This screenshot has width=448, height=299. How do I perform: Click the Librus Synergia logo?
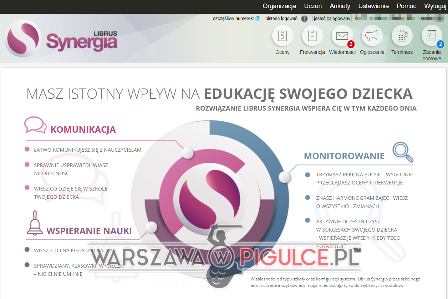[x=61, y=39]
